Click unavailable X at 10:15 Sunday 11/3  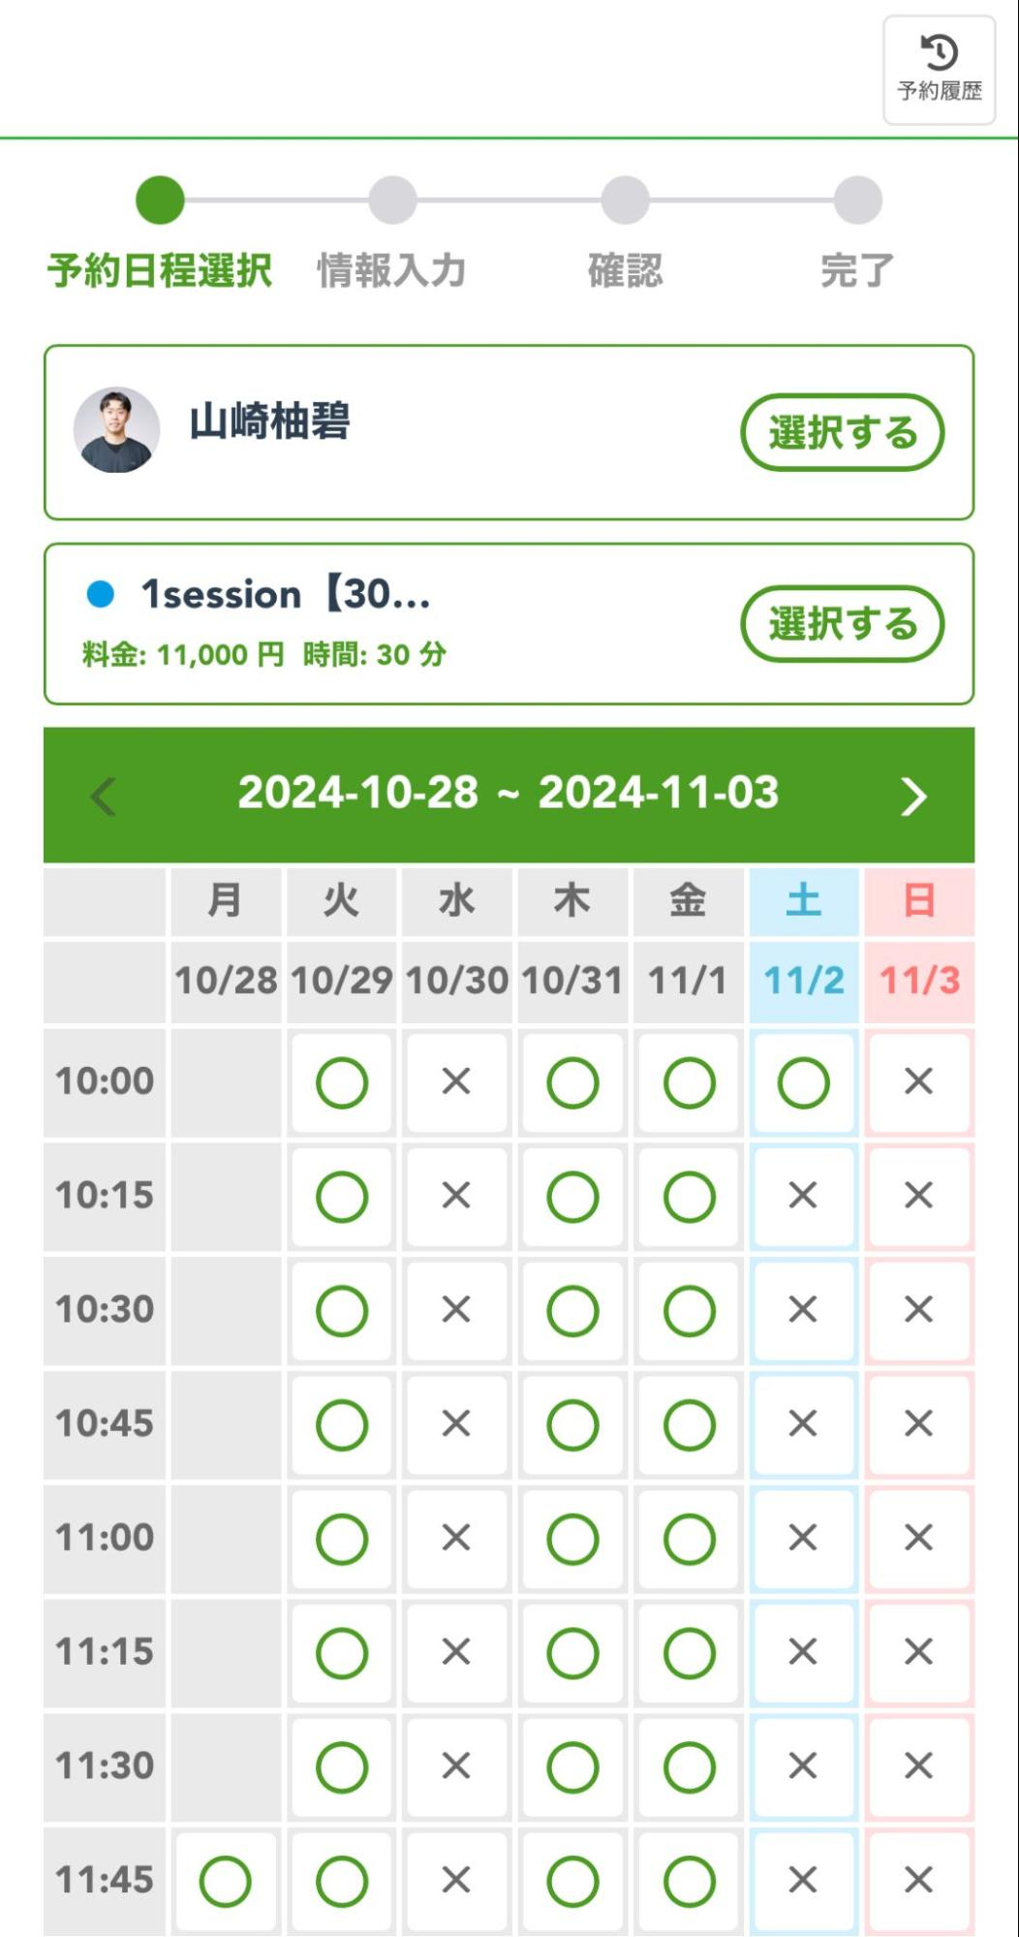918,1196
